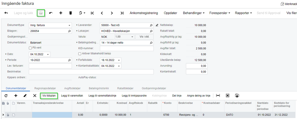Expand the Behandlinger menu
Viewport: 297px width, 119px height.
click(x=194, y=13)
